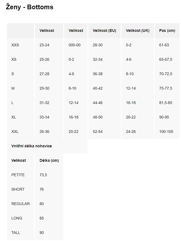The width and height of the screenshot is (181, 241).
Task: Click the 73,5 length value
Action: click(43, 175)
